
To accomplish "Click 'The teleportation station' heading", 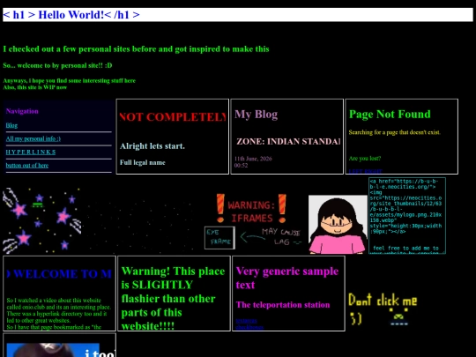I will 283,304.
